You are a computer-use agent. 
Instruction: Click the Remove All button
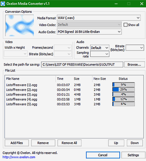[69, 143]
